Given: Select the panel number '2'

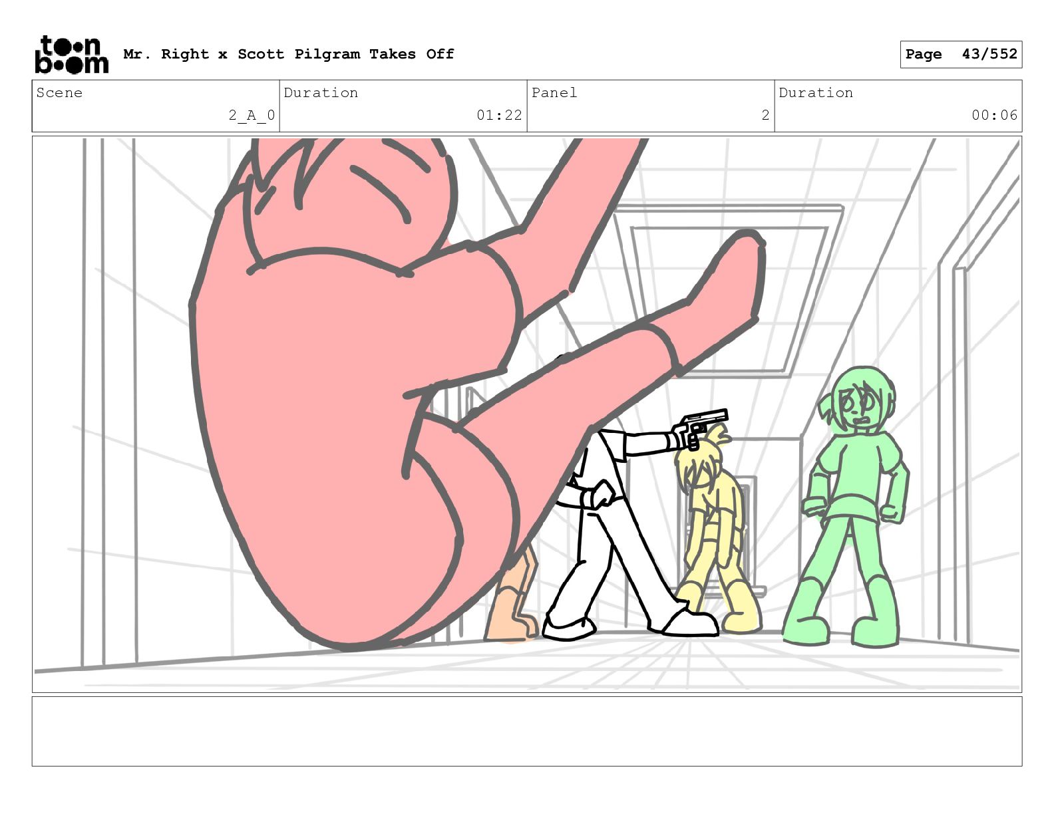Looking at the screenshot, I should pos(765,115).
